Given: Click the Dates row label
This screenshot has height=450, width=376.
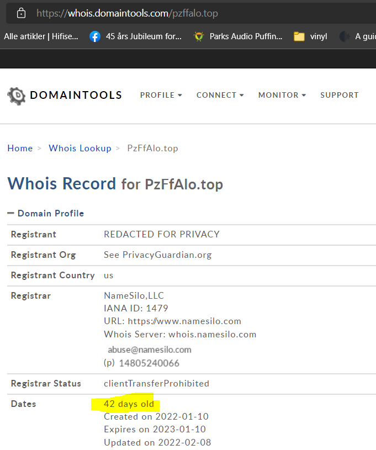Looking at the screenshot, I should coord(23,404).
